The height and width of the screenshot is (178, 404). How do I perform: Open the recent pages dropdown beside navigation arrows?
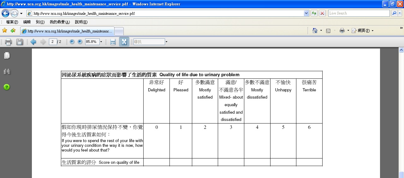(x=21, y=14)
